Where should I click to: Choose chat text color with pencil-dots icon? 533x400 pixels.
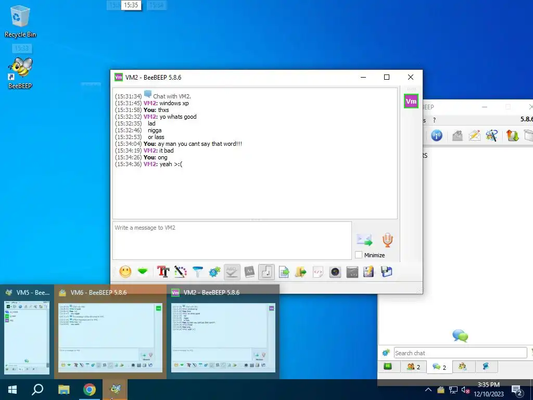coord(181,272)
